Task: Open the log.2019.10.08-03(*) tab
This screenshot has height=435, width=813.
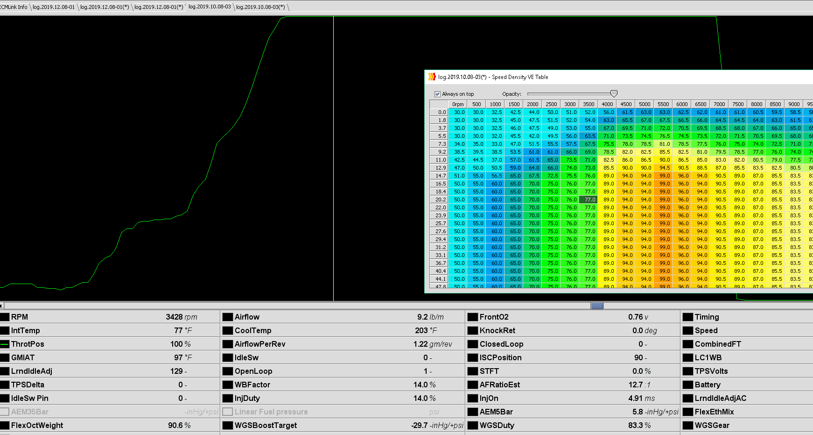Action: [260, 7]
